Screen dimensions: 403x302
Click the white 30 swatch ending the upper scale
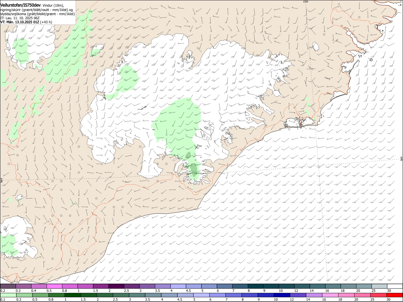point(395,286)
